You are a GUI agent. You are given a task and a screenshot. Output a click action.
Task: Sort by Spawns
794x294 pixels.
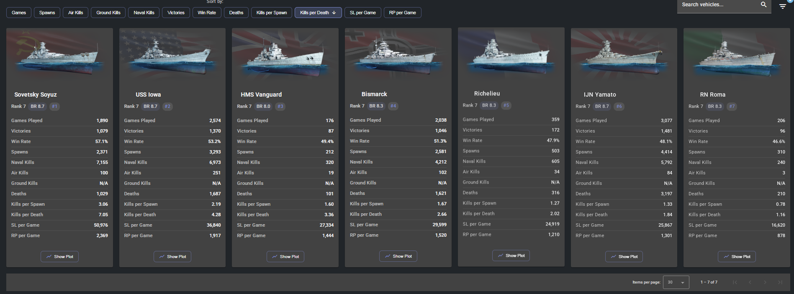click(47, 13)
